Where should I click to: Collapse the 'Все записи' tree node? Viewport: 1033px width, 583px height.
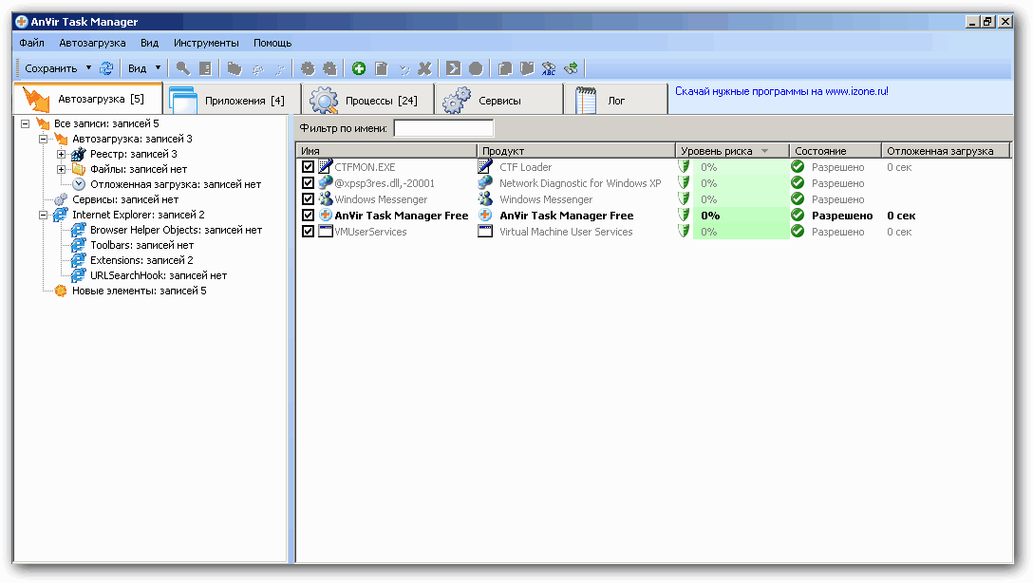coord(25,123)
